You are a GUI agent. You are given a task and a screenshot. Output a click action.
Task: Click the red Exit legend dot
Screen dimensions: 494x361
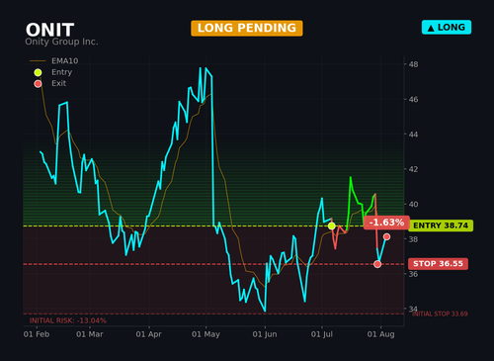coord(38,84)
